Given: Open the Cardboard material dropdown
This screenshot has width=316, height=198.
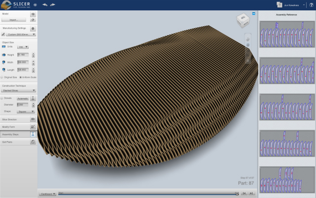Looking at the screenshot, I should coord(47,194).
